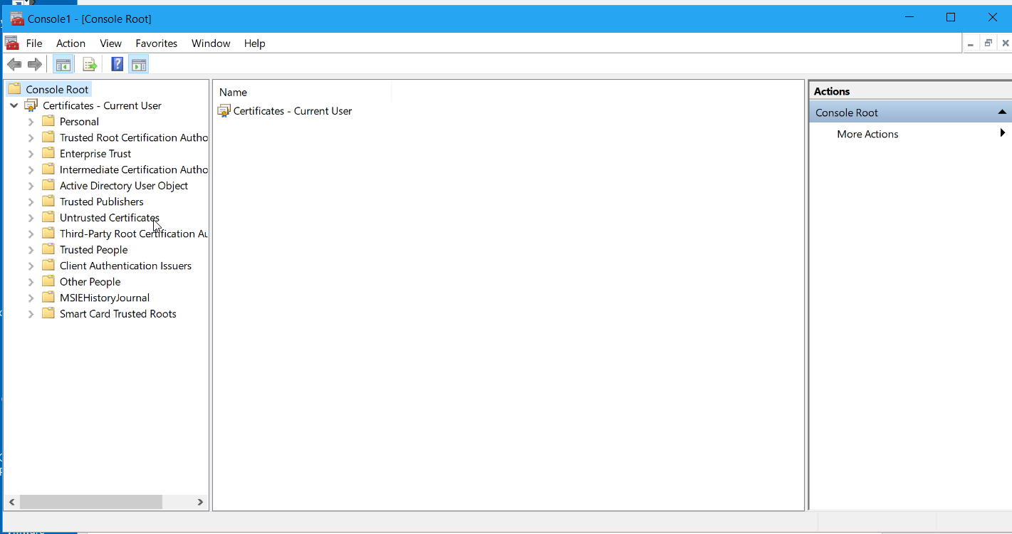Click the Trusted Publishers folder icon
Screen dimensions: 1012x534
[x=48, y=201]
